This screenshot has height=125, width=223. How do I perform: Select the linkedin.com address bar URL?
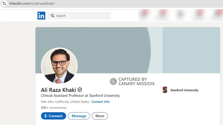pos(32,3)
